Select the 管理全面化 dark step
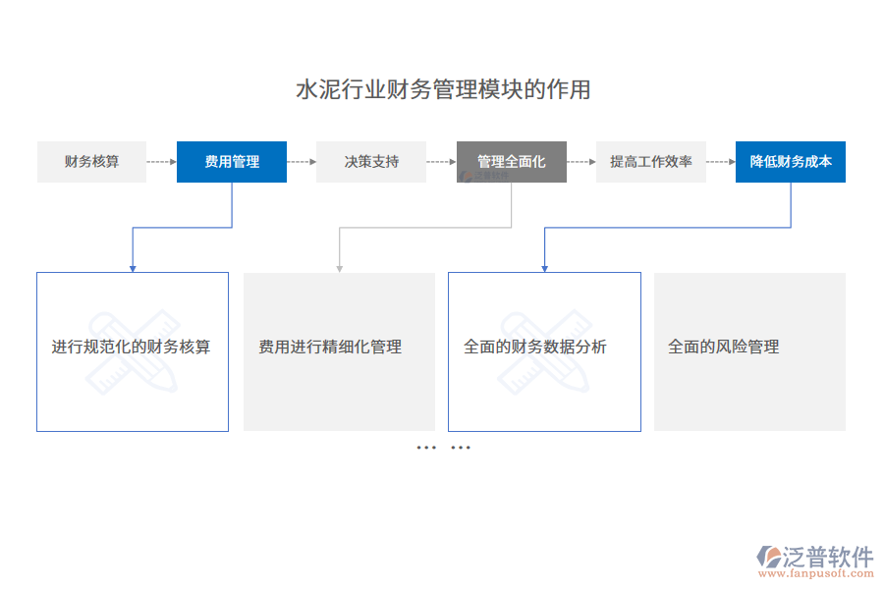 tap(512, 161)
